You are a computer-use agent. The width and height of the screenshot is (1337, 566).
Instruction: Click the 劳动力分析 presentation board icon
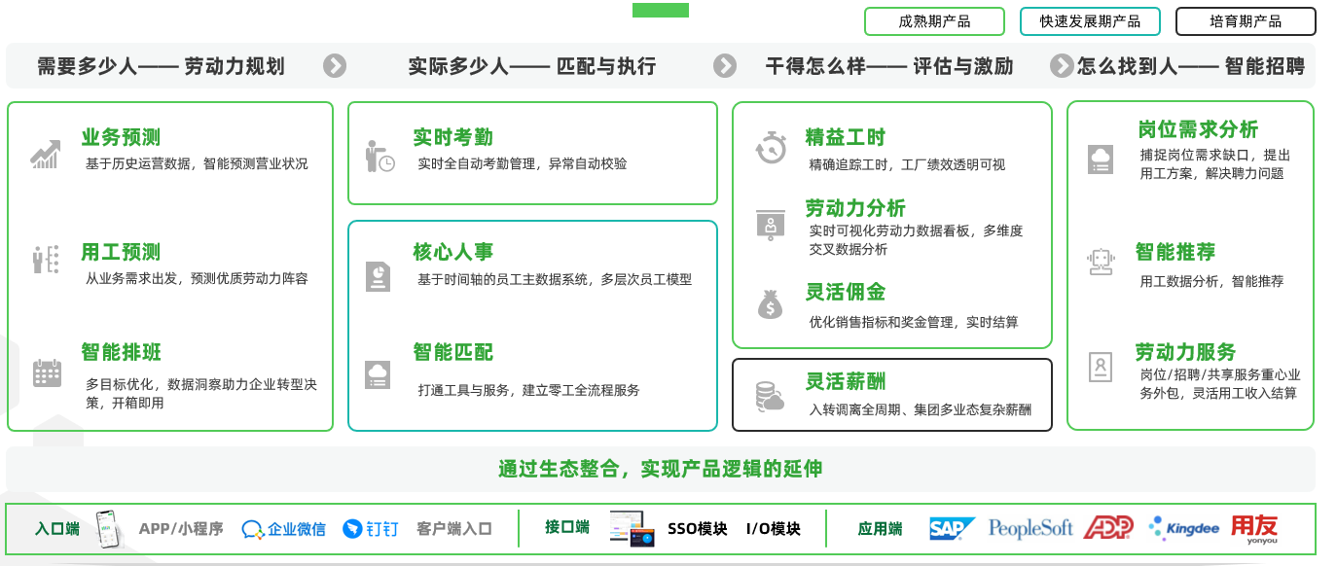771,225
